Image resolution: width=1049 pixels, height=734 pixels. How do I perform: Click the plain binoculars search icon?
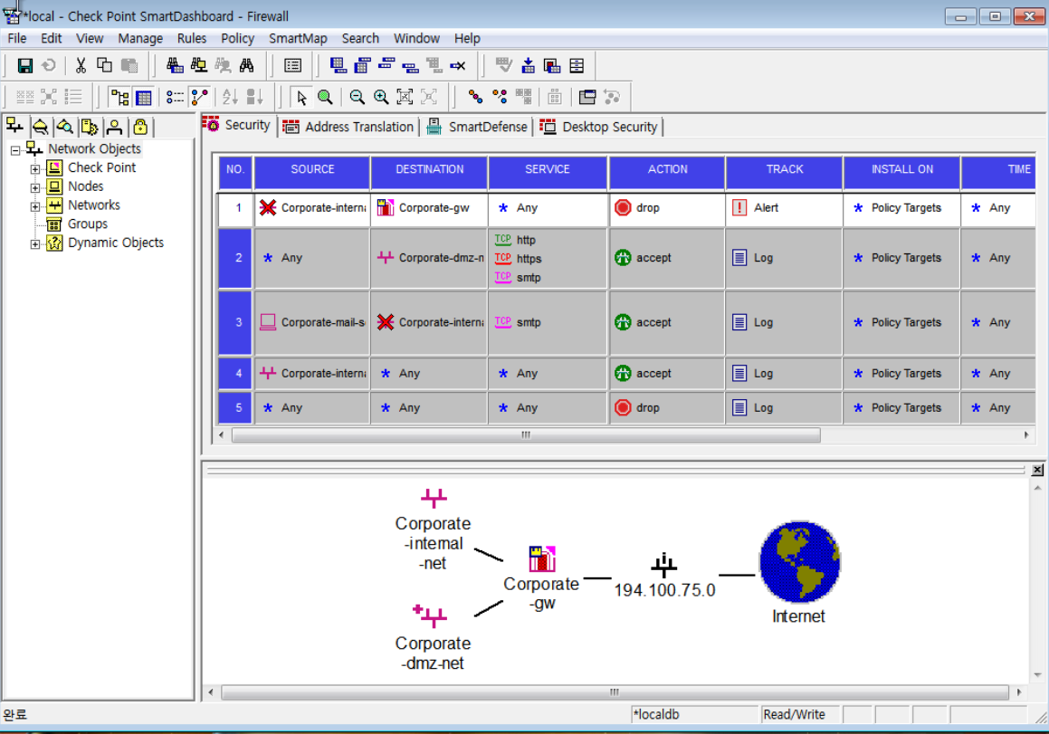coord(247,65)
